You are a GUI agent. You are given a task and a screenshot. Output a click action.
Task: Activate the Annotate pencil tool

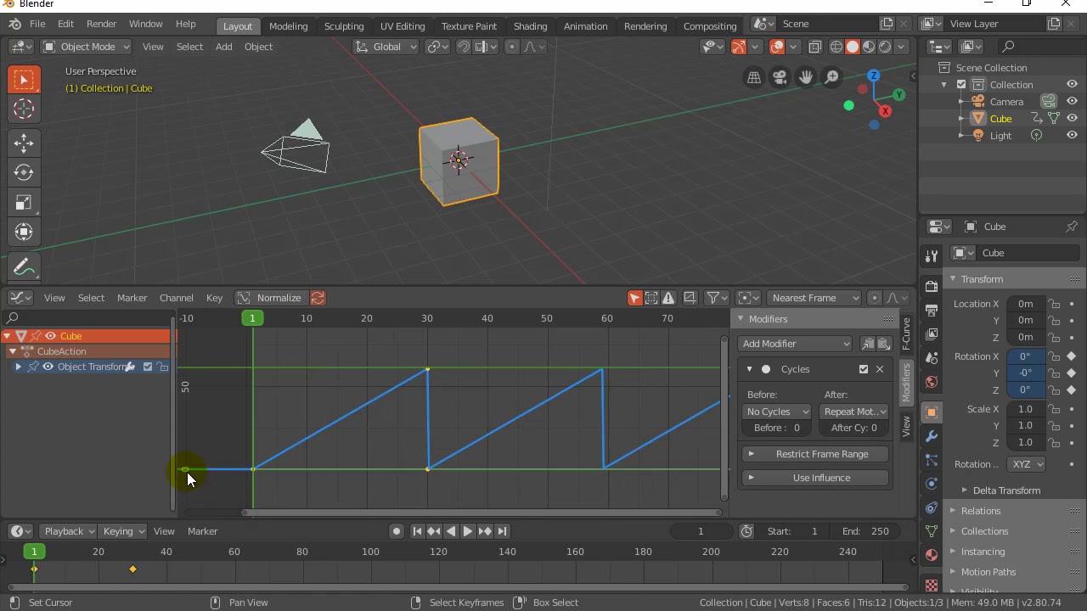pyautogui.click(x=24, y=267)
